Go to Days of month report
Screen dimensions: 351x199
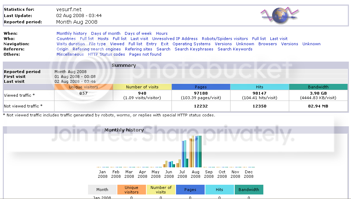[106, 33]
